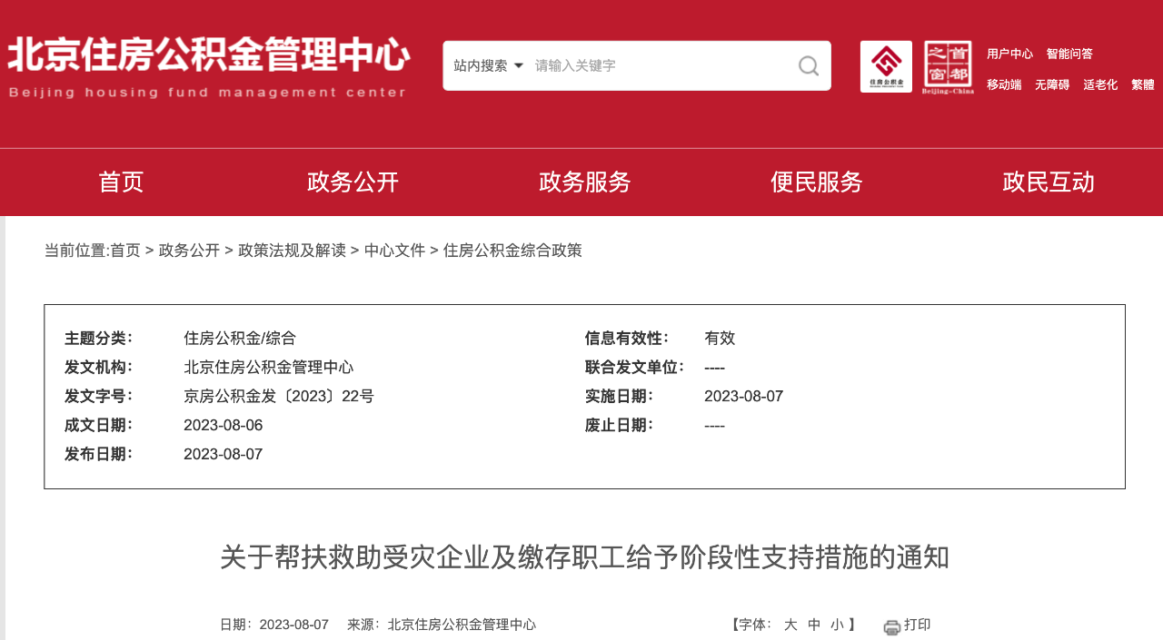Open the 政民互动 navigation item
1163x640 pixels.
(x=1048, y=182)
